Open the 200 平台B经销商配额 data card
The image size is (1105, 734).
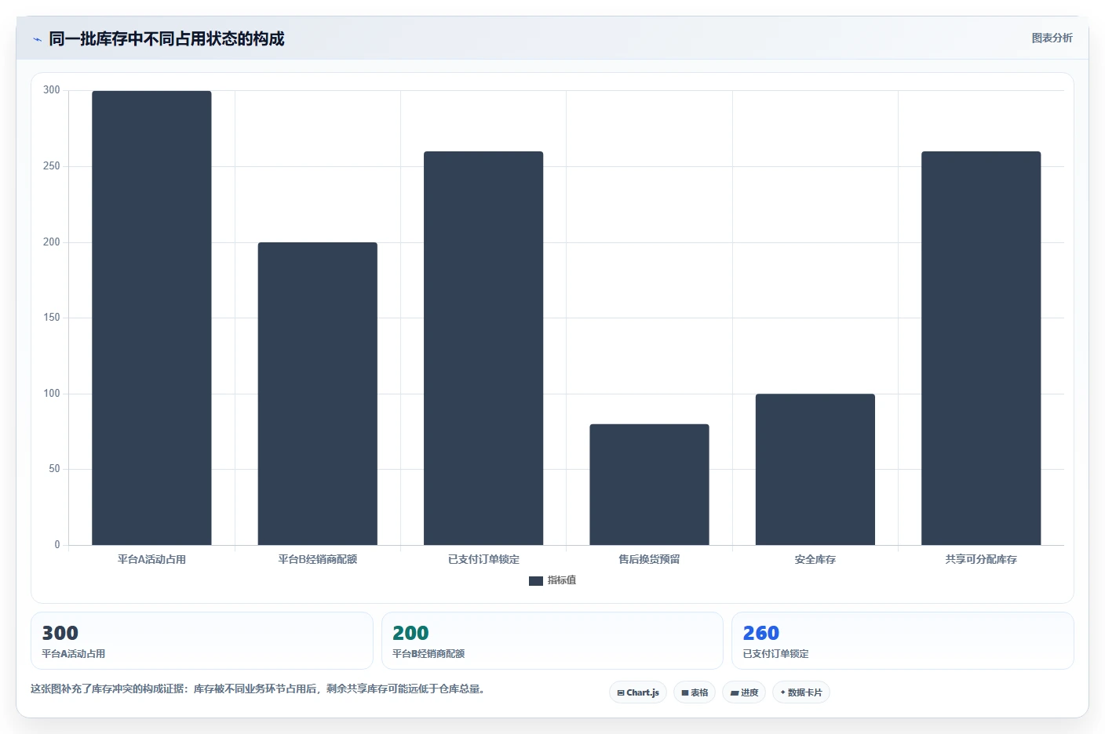point(552,641)
